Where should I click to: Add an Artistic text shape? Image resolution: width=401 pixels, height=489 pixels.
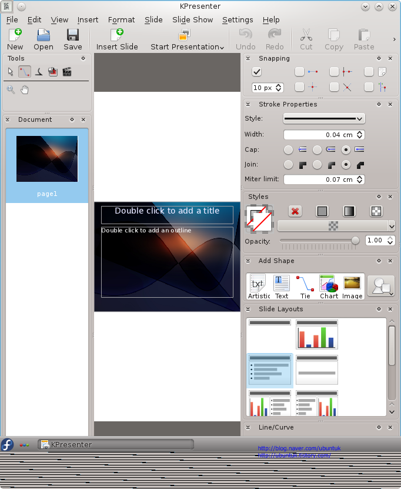(258, 287)
